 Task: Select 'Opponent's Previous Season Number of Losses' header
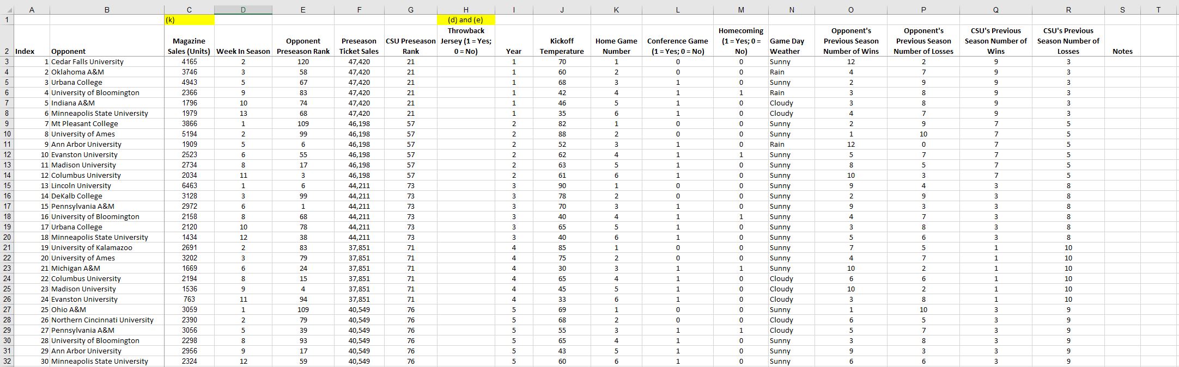pos(923,41)
